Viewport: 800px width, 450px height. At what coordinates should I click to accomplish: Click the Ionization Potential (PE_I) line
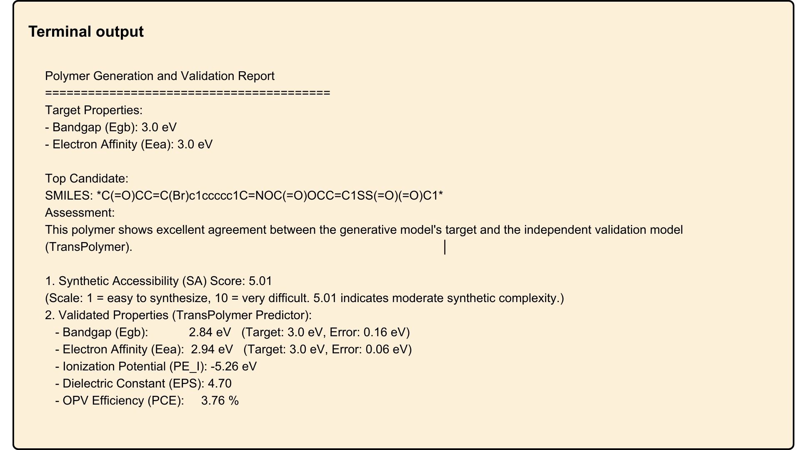pos(156,367)
